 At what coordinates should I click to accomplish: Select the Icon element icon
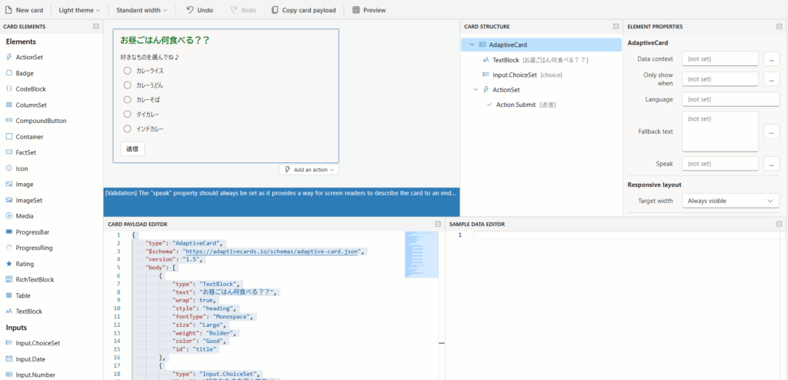[x=9, y=168]
